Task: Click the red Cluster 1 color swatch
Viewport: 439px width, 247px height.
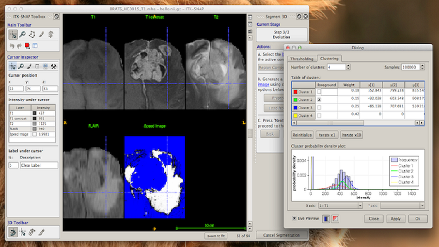Action: point(296,92)
